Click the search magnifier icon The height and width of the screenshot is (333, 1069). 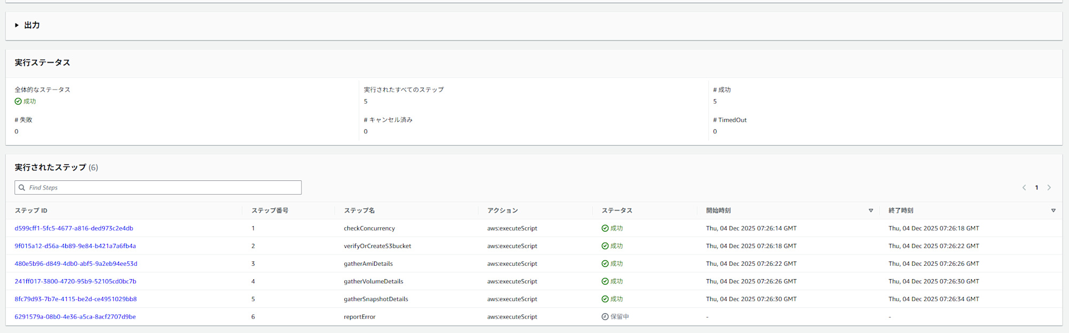point(22,187)
